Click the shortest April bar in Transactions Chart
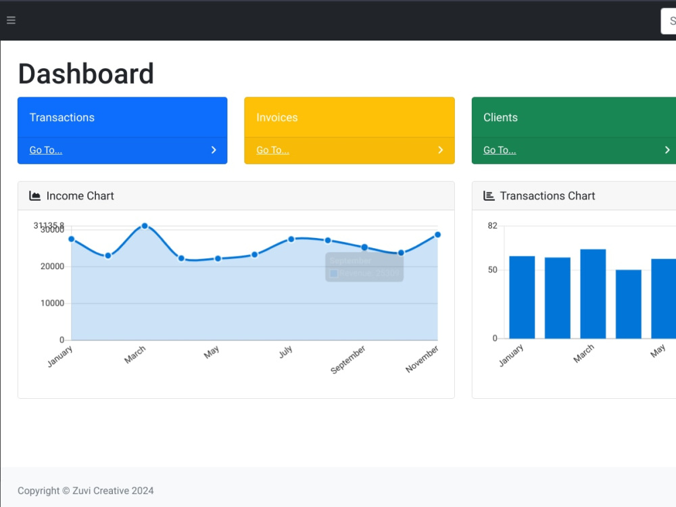Image resolution: width=676 pixels, height=507 pixels. click(628, 304)
